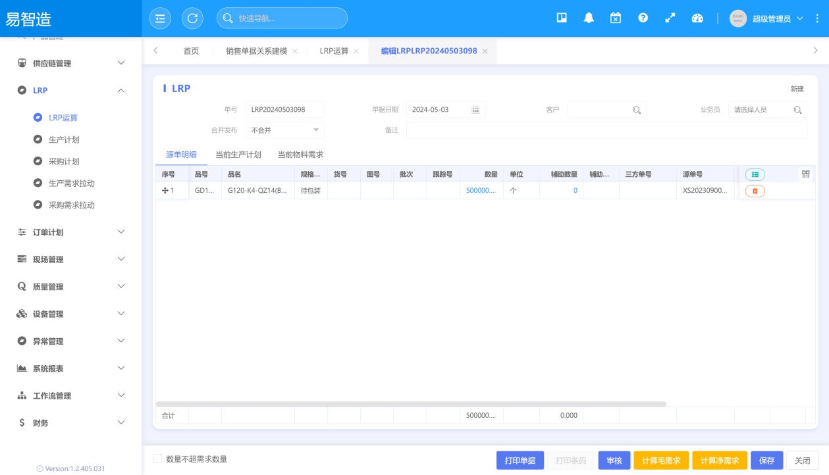Open the 合并发布 dropdown
This screenshot has height=475, width=829.
pos(285,130)
